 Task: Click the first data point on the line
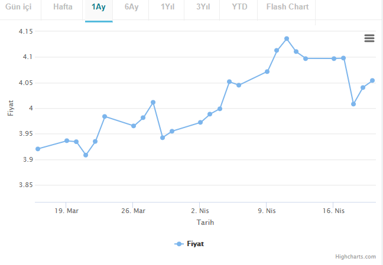[38, 149]
